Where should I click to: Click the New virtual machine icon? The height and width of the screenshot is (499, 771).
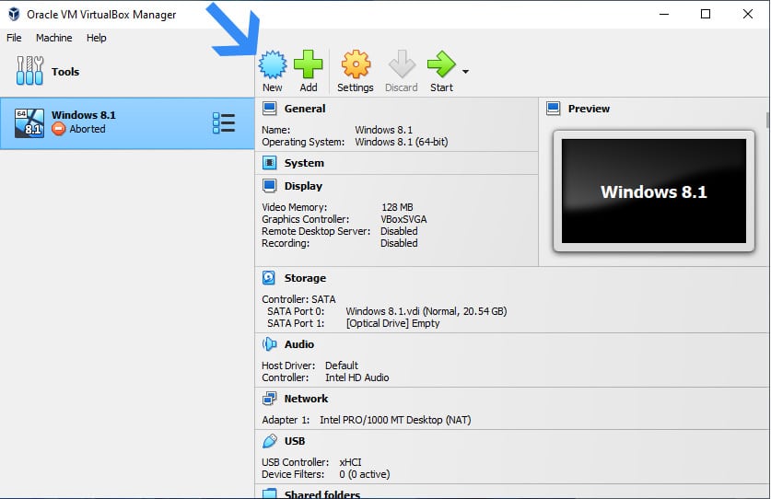pyautogui.click(x=273, y=64)
